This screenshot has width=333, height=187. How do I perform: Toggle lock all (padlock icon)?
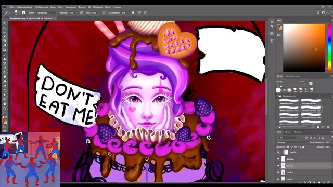coord(303,147)
